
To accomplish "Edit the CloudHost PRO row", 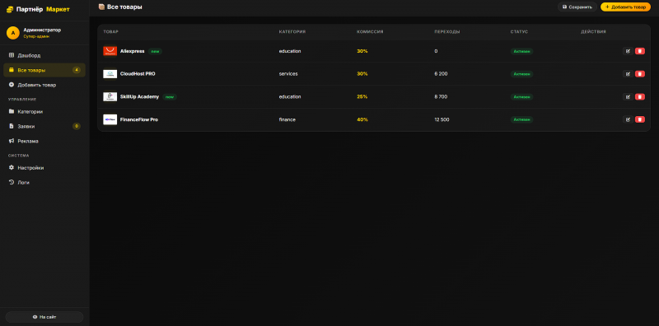I will click(628, 74).
